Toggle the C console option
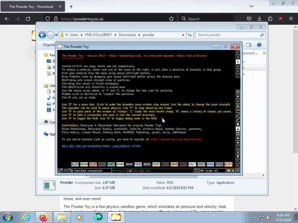Image resolution: width=298 pixels, height=223 pixels. point(238,76)
